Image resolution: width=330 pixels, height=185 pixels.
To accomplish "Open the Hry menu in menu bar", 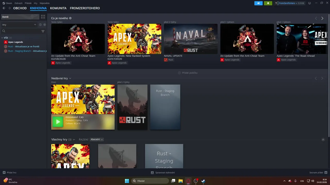I will [36, 3].
